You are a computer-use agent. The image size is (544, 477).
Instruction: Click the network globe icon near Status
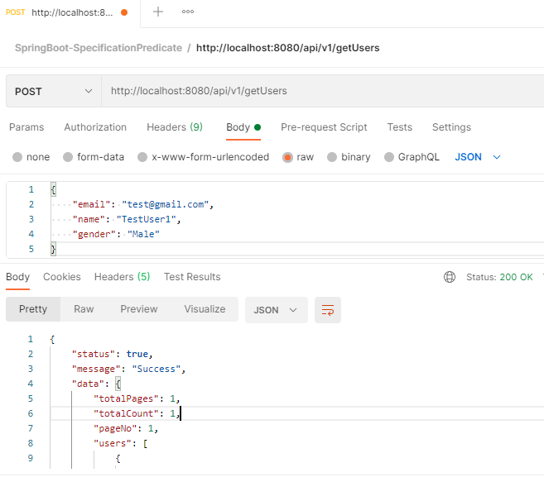point(450,277)
